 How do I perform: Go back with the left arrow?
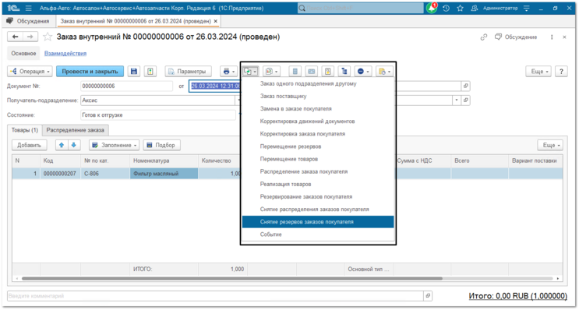[15, 37]
